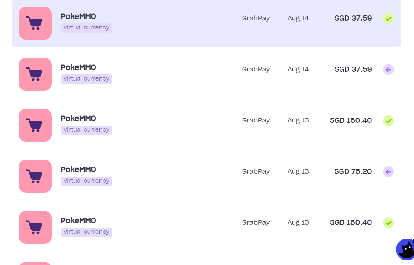Click the Aug 14 date in the refunded row
The image size is (414, 265).
click(x=298, y=69)
